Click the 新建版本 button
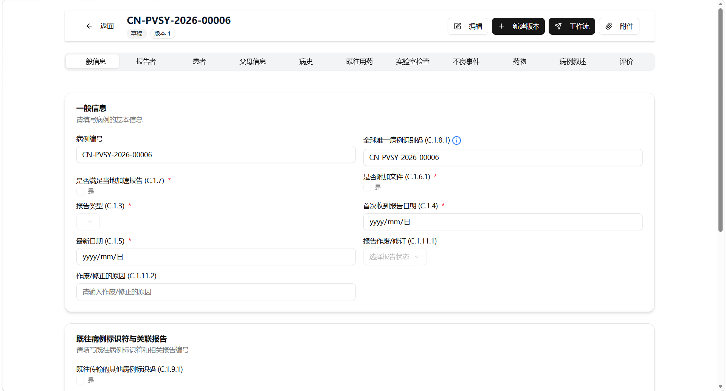Screen dimensions: 726x391 point(518,26)
